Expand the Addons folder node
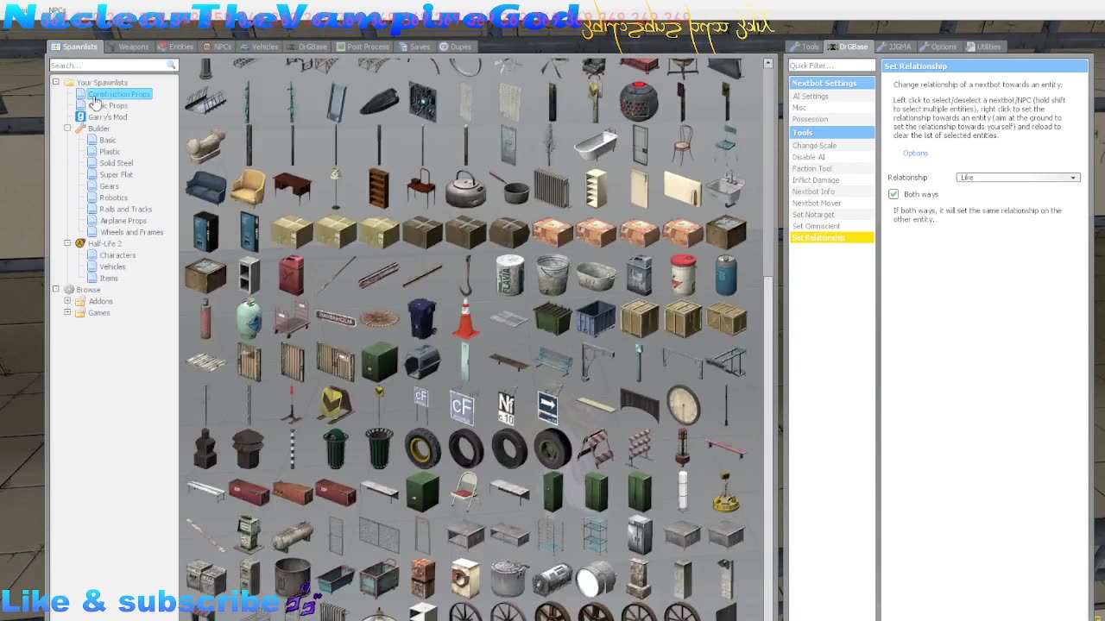Viewport: 1105px width, 621px height. click(67, 301)
